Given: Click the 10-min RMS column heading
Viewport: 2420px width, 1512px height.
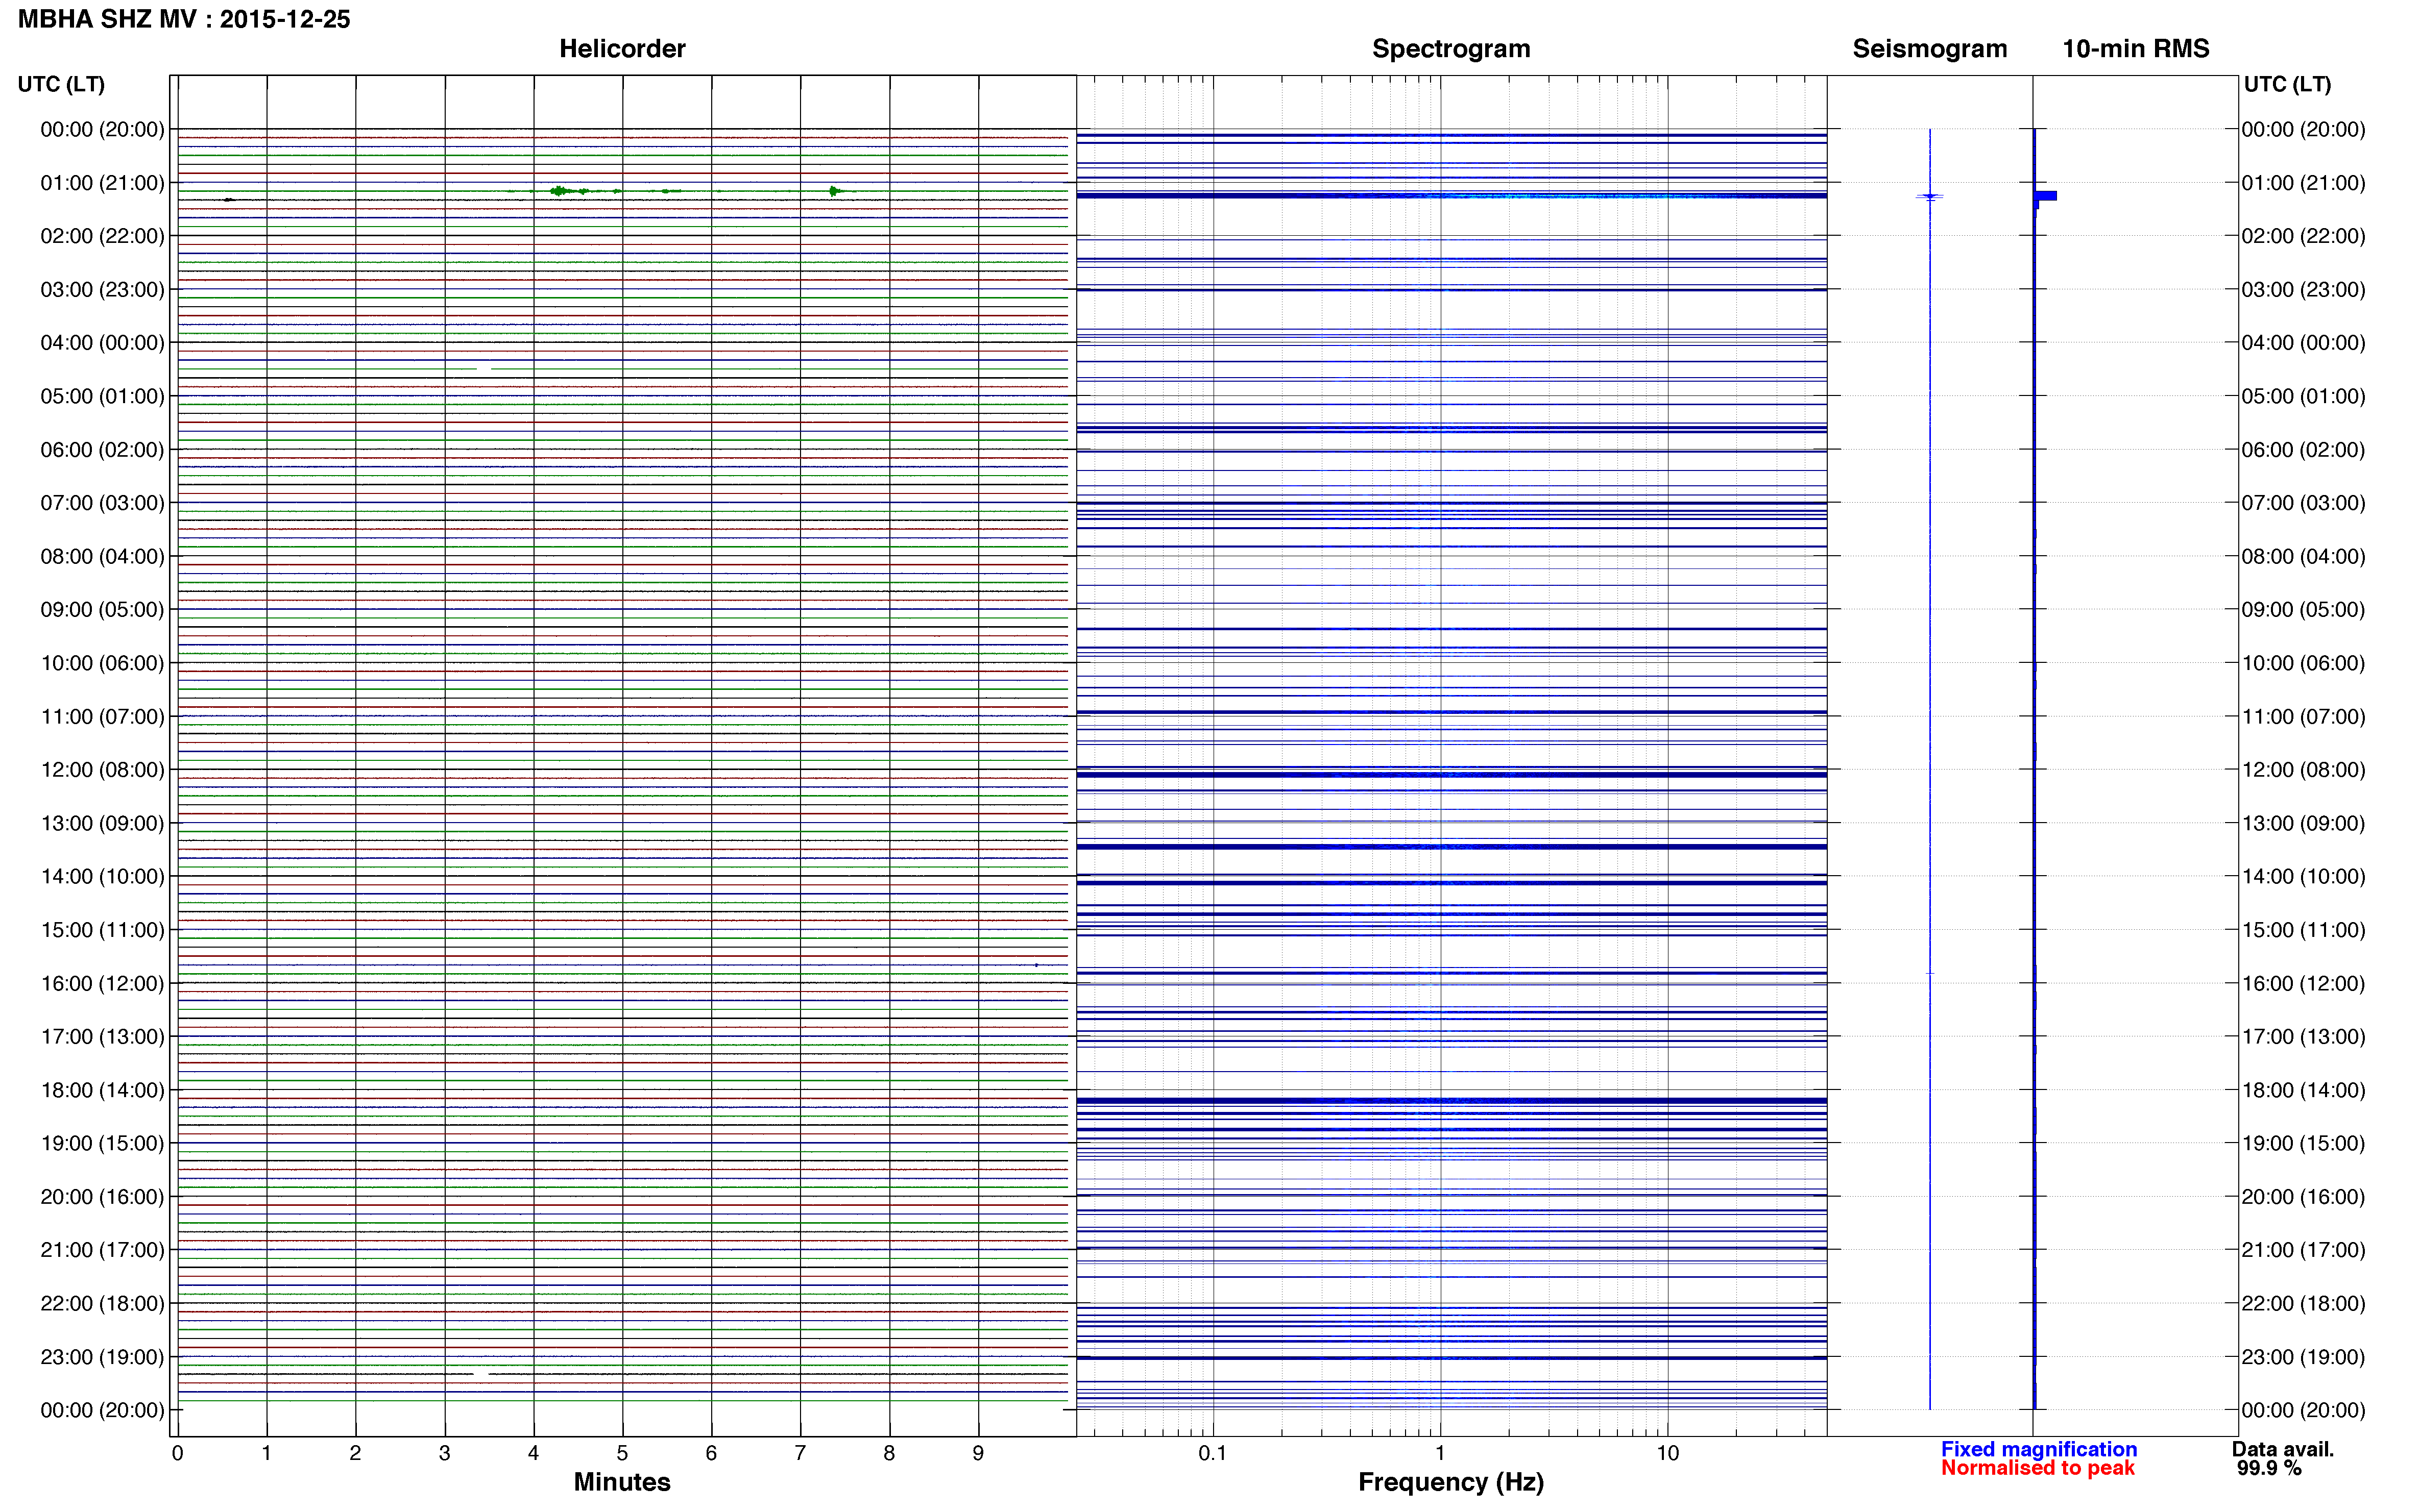Looking at the screenshot, I should [2136, 49].
